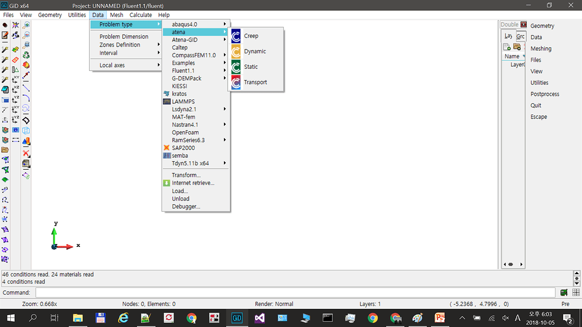This screenshot has height=327, width=582.
Task: Click Postprocess in right-side menu
Action: click(x=544, y=94)
